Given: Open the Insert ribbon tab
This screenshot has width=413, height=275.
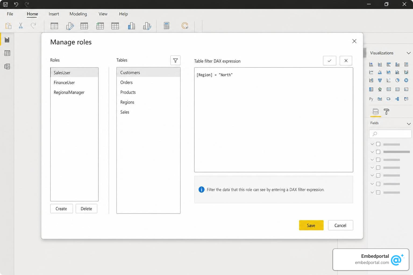Looking at the screenshot, I should 54,14.
